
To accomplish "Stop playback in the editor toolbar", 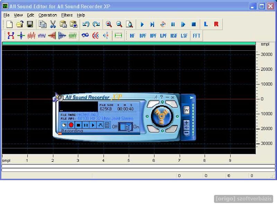I will [194, 24].
